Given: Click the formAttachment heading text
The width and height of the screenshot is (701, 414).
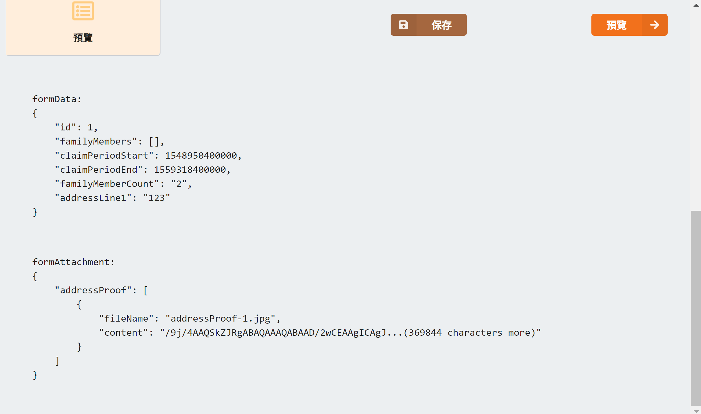Looking at the screenshot, I should (x=73, y=262).
